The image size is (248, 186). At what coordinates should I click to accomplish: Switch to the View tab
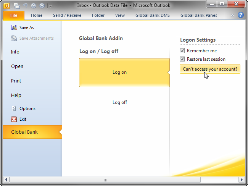120,15
